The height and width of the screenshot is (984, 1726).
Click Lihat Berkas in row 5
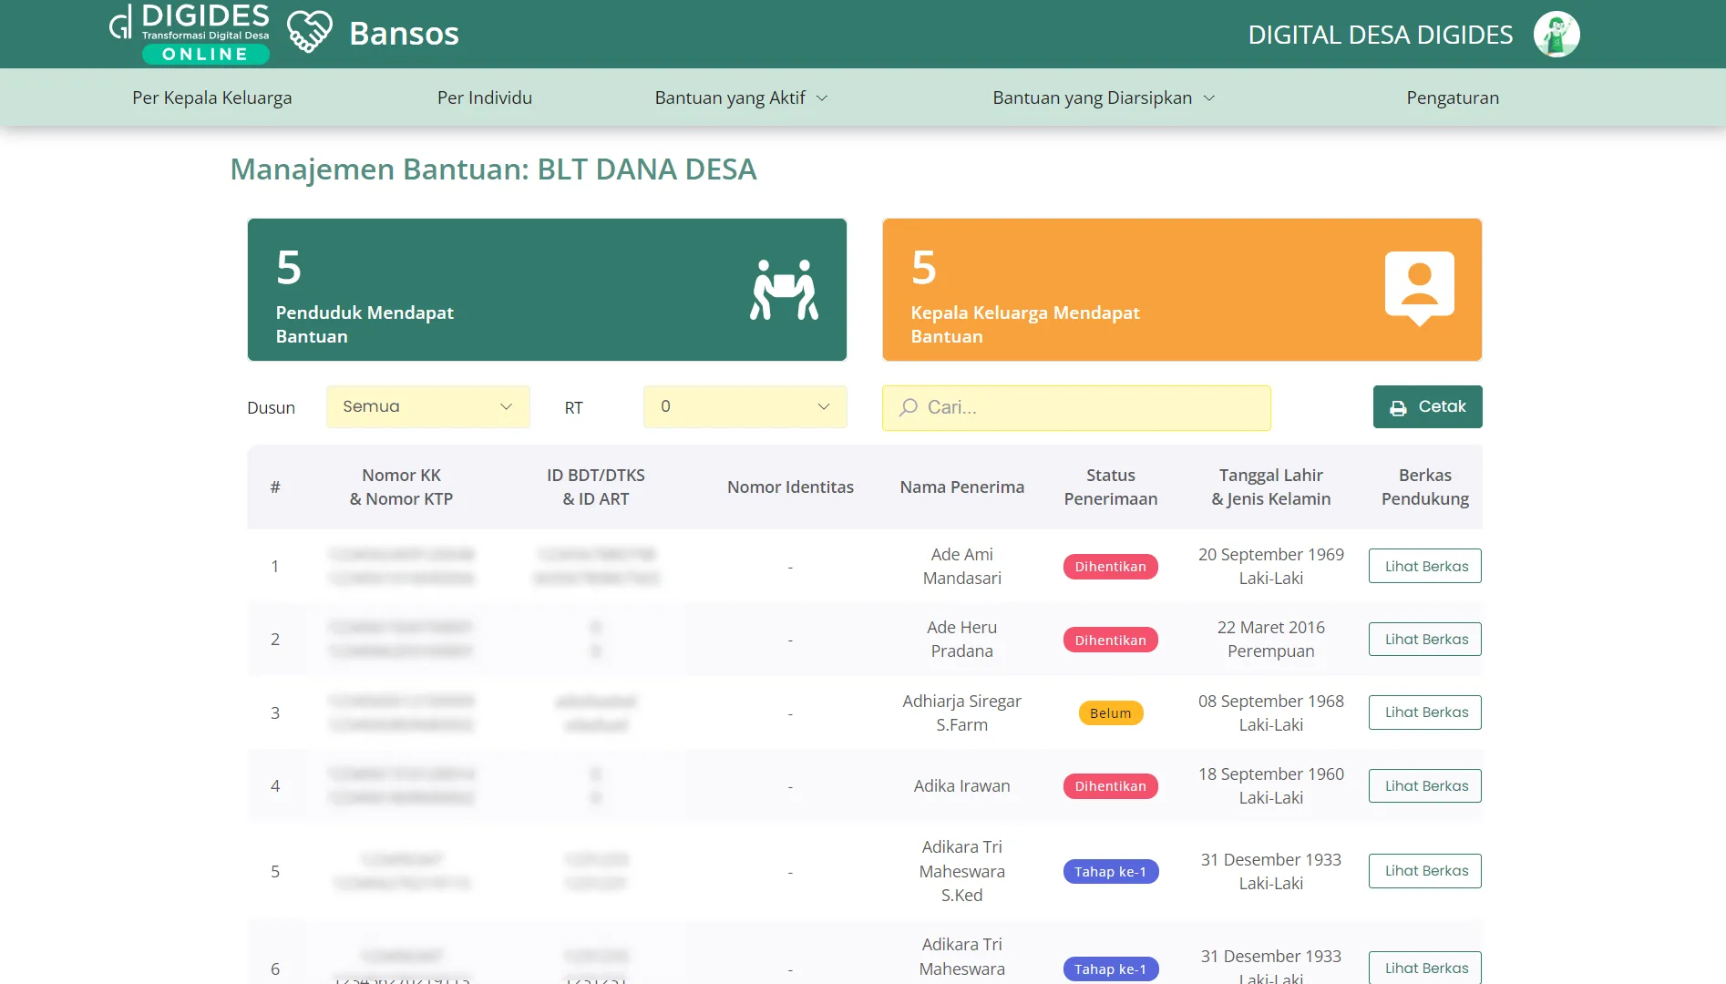coord(1425,871)
